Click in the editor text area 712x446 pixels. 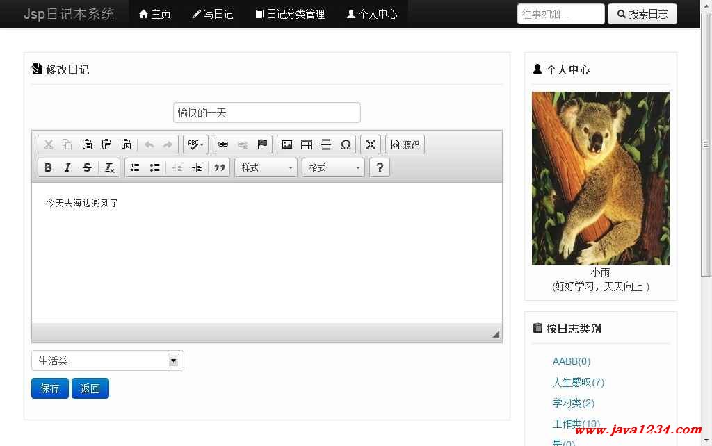267,252
